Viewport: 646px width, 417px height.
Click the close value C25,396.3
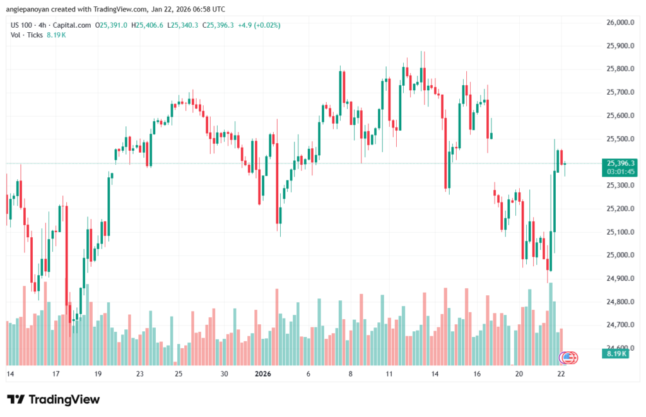(218, 25)
